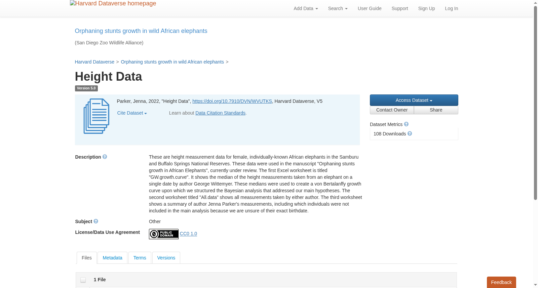The image size is (538, 288).
Task: Click the Harvard Dataverse breadcrumb link
Action: tap(94, 62)
